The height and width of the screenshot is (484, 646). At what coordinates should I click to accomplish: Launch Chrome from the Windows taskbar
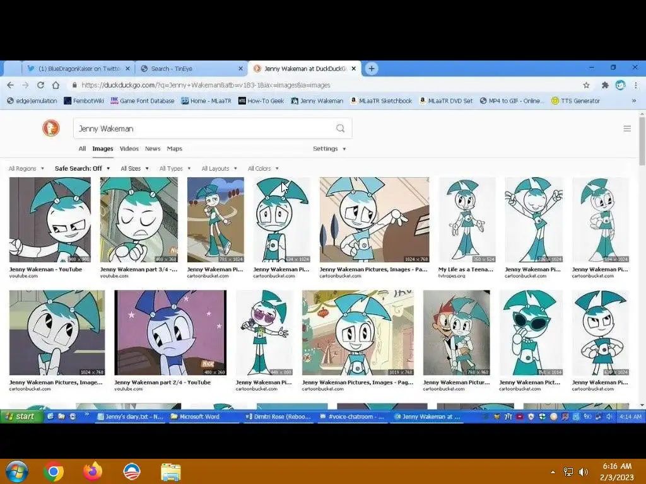tap(54, 471)
